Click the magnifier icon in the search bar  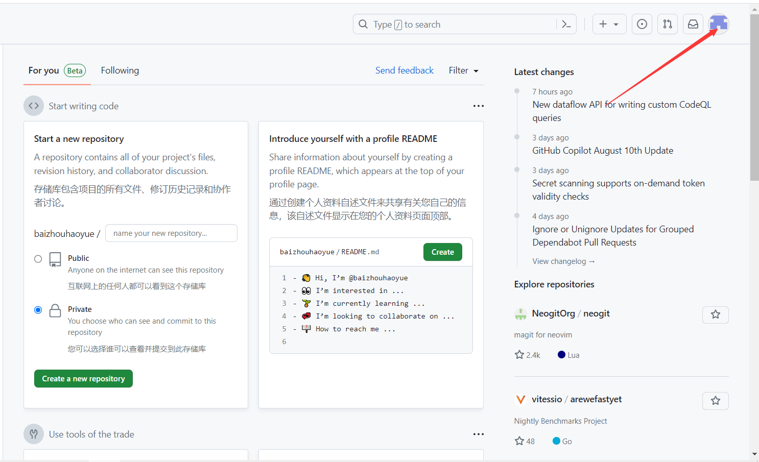363,24
